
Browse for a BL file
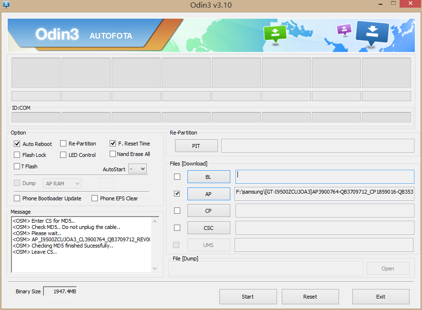(208, 177)
